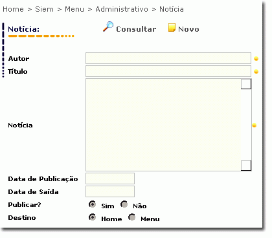
Task: Focus the Autor input field
Action: pyautogui.click(x=168, y=58)
